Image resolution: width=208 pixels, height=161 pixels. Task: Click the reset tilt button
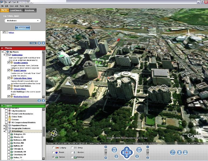point(137,156)
